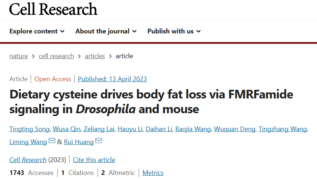Click the italic Cell Research journal link
This screenshot has height=180, width=317.
(28, 160)
